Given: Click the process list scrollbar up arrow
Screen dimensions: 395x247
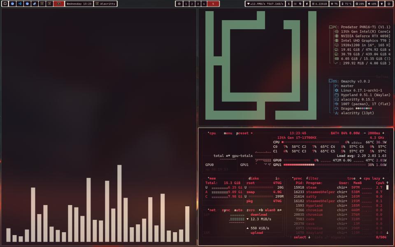Looking at the screenshot, I should [x=387, y=183].
